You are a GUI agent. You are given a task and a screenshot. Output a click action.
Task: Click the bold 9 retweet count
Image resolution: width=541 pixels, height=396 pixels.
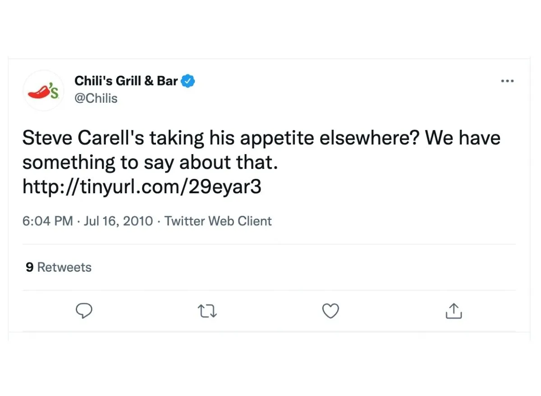[x=30, y=267]
